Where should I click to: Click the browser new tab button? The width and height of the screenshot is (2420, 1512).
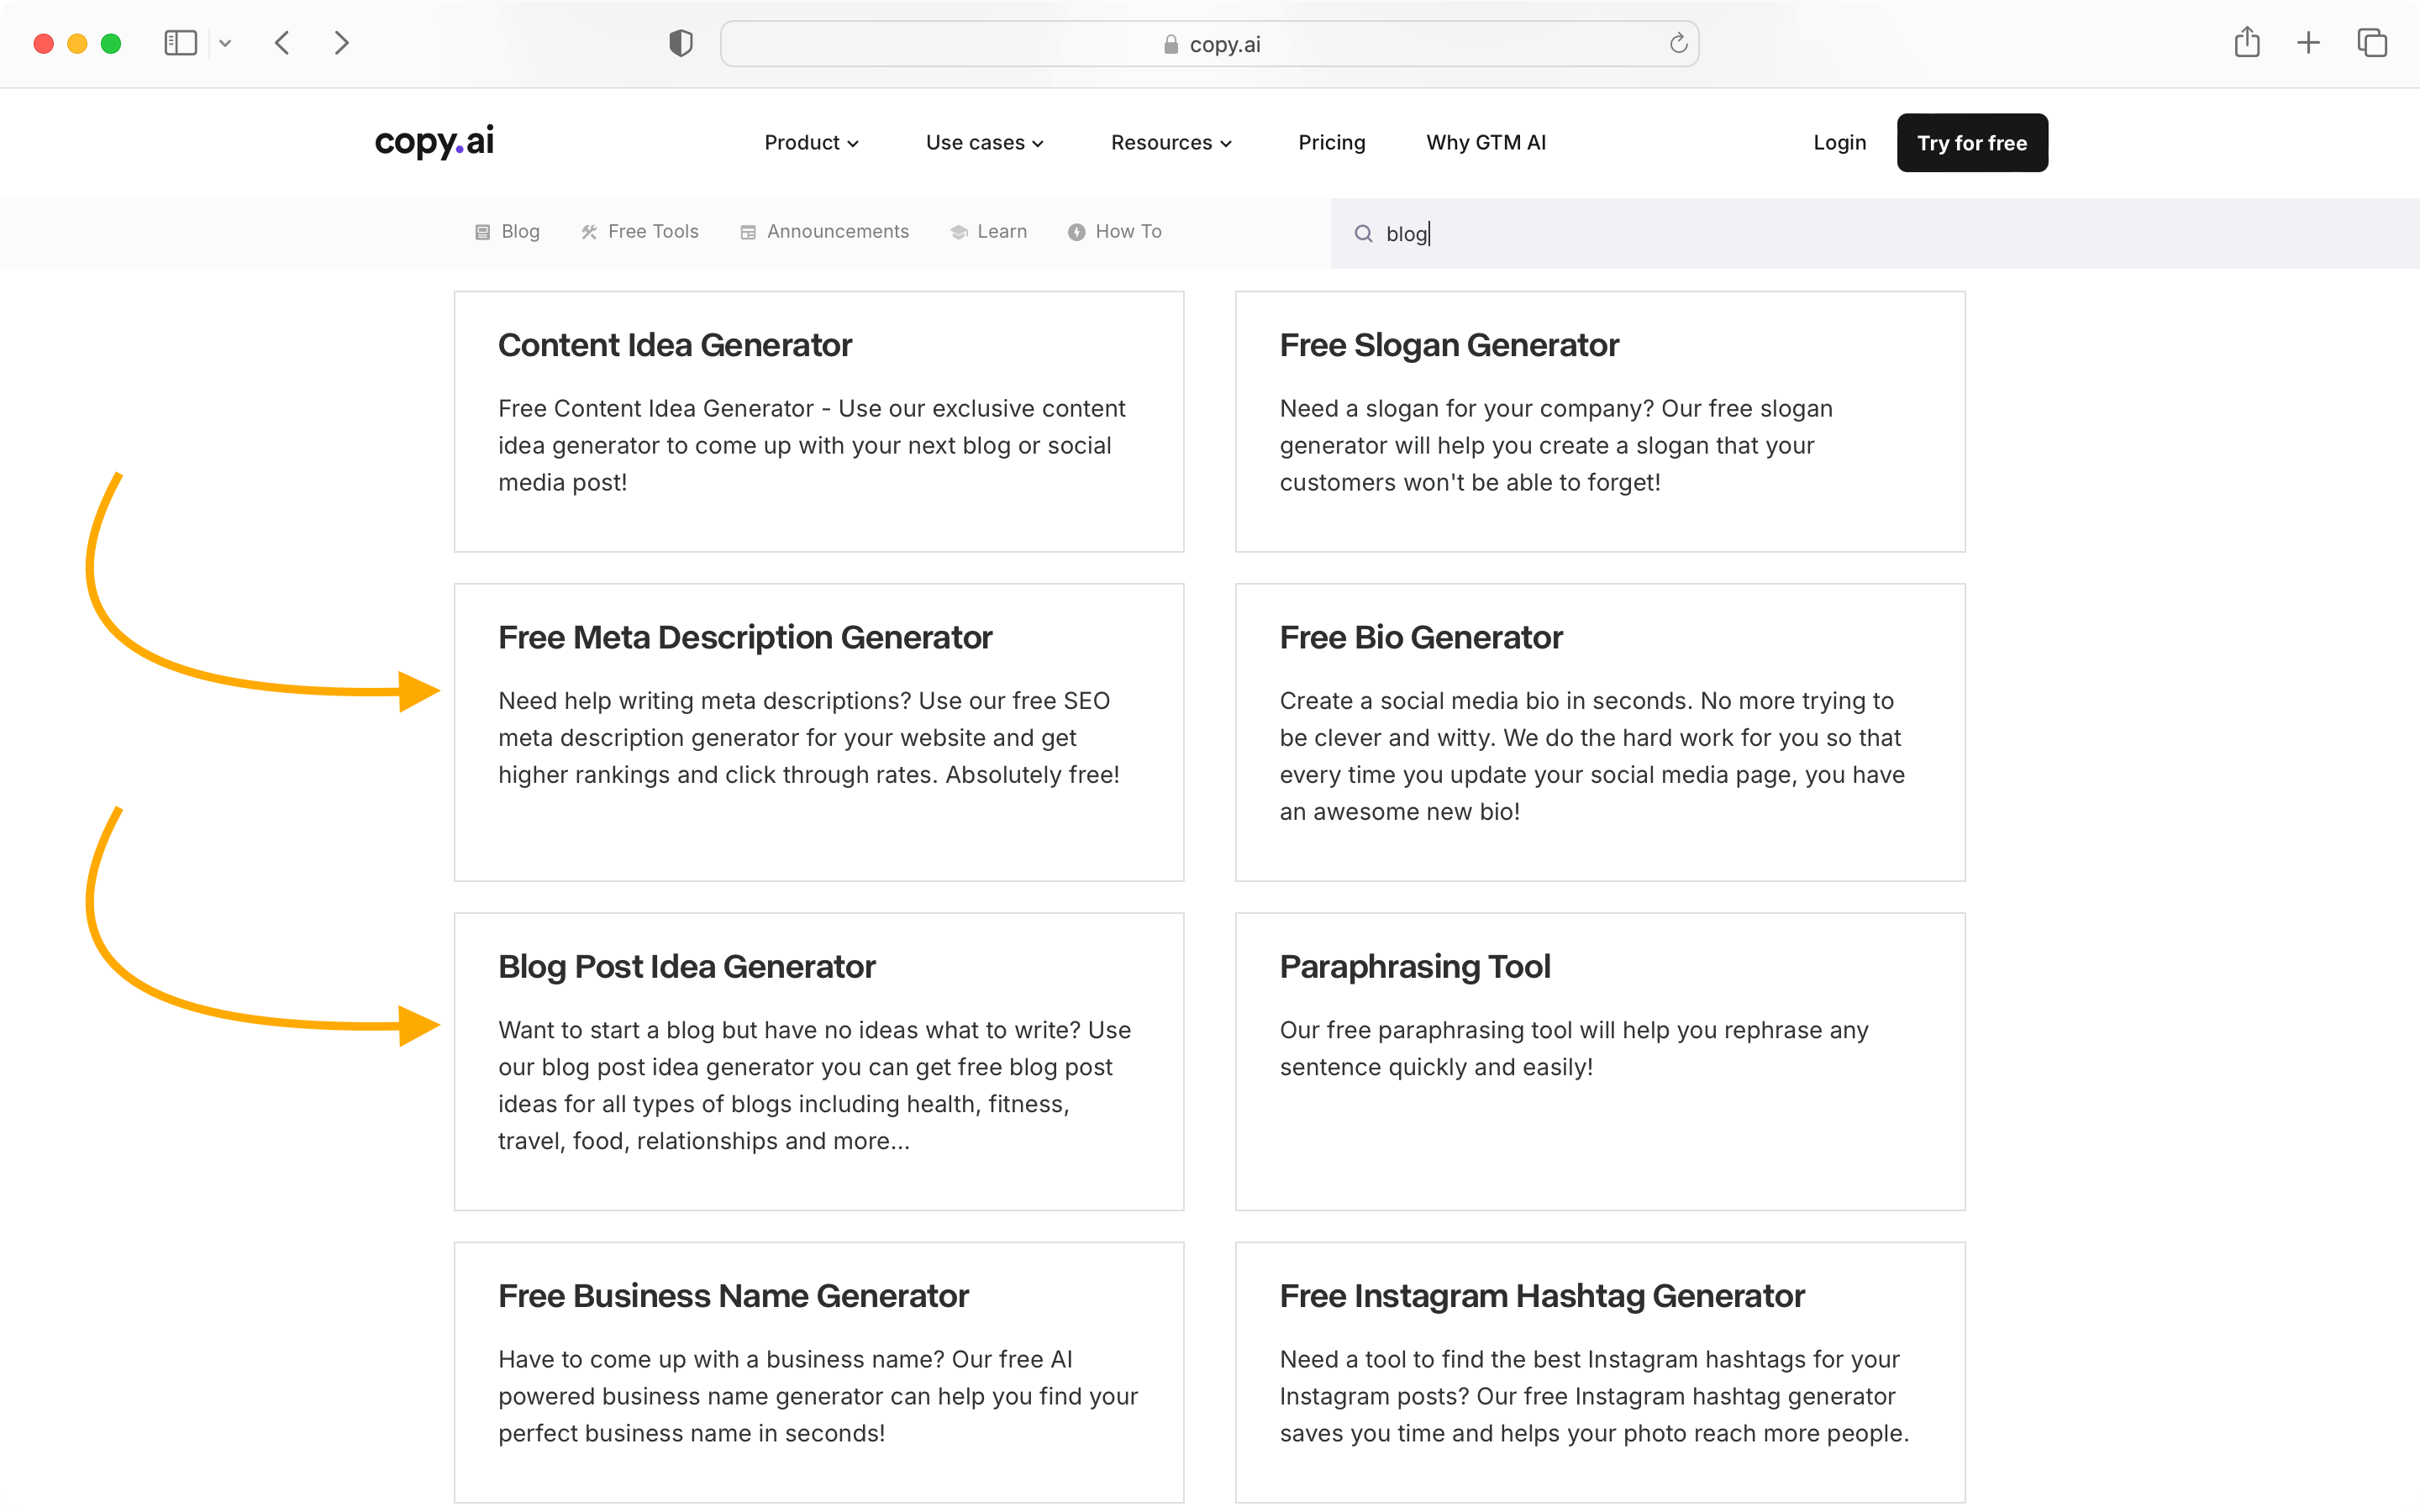click(x=2308, y=42)
